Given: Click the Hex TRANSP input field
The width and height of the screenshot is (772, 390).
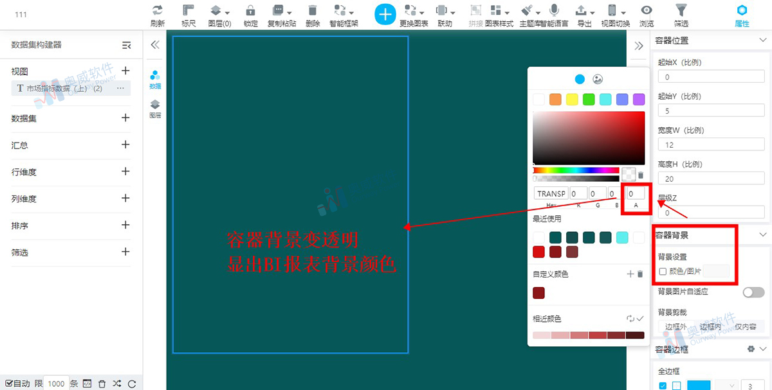Looking at the screenshot, I should (x=551, y=193).
